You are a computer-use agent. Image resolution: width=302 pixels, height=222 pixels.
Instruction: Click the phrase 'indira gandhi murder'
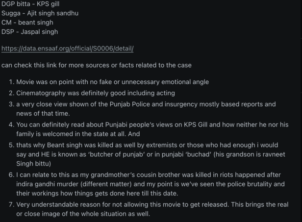(x=47, y=184)
